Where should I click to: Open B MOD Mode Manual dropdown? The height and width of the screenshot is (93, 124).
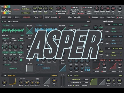(x=116, y=43)
